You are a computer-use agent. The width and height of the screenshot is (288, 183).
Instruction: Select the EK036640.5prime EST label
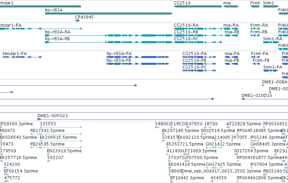pyautogui.click(x=18, y=137)
